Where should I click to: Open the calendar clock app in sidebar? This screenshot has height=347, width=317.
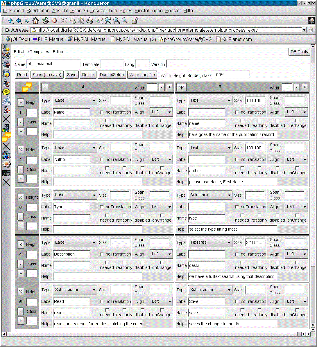coord(6,73)
